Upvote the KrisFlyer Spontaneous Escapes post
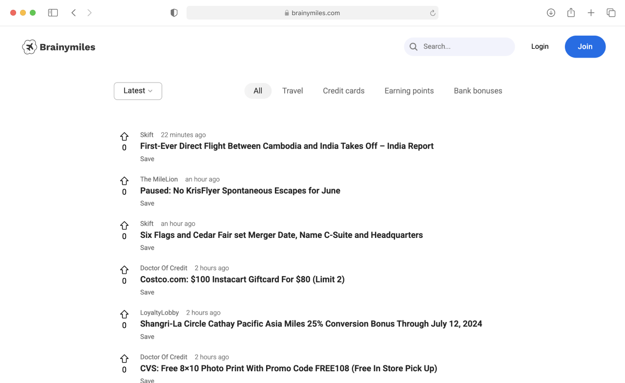Viewport: 625px width, 383px height. click(x=125, y=181)
